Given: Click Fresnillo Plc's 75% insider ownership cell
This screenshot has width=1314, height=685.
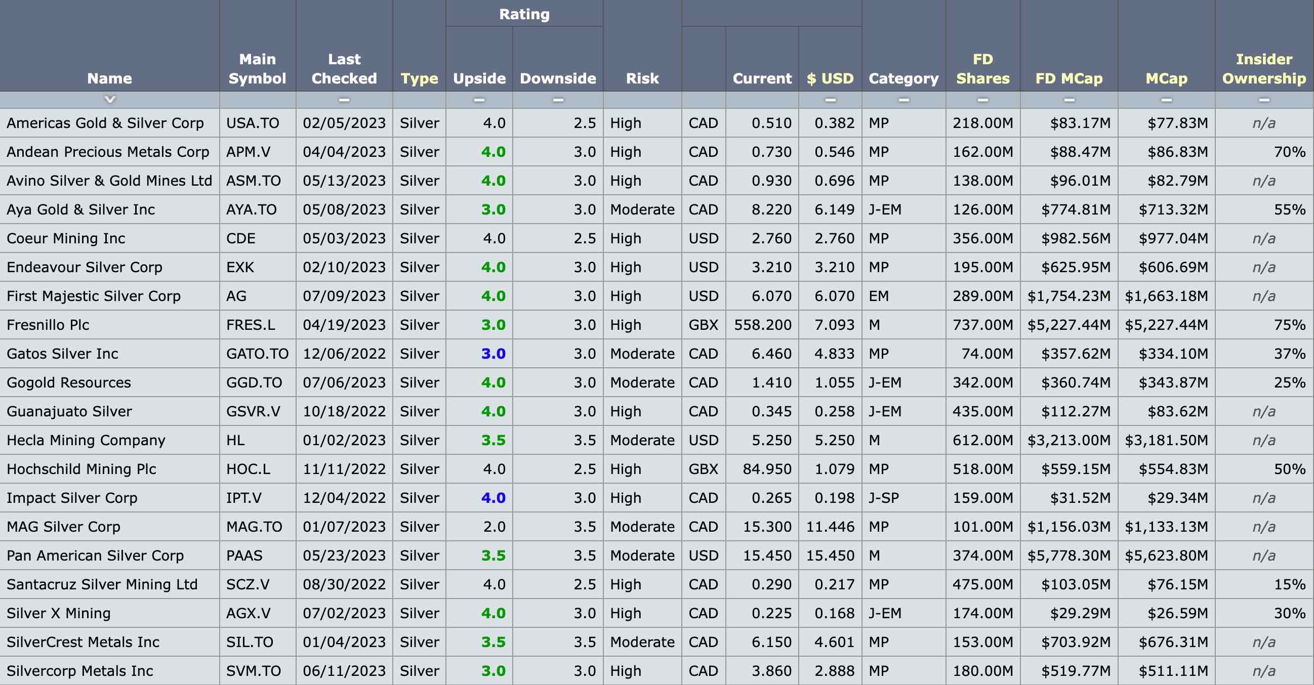Looking at the screenshot, I should (1289, 325).
